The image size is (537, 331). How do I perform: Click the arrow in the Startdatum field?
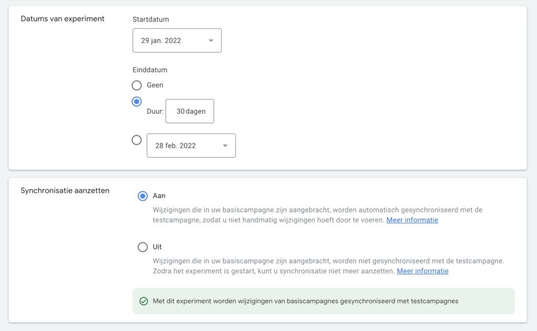211,41
